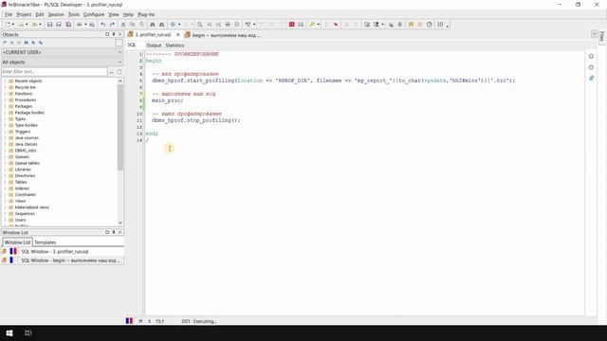Image resolution: width=607 pixels, height=341 pixels.
Task: Open the Open file dropdown arrow
Action: point(27,25)
